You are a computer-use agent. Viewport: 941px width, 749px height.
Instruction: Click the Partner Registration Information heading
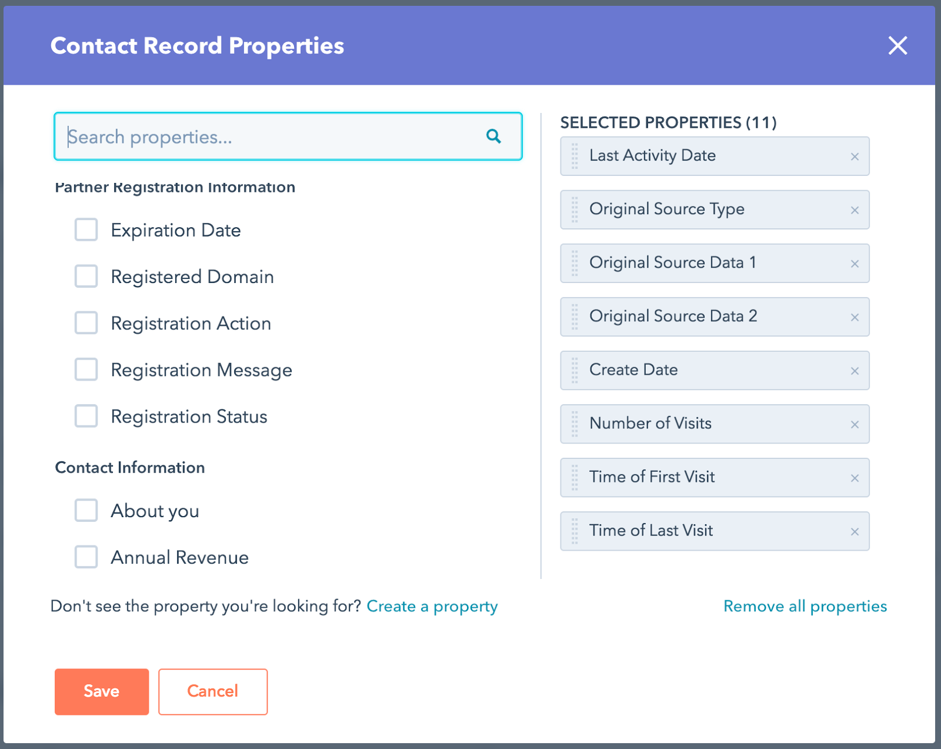(x=175, y=187)
